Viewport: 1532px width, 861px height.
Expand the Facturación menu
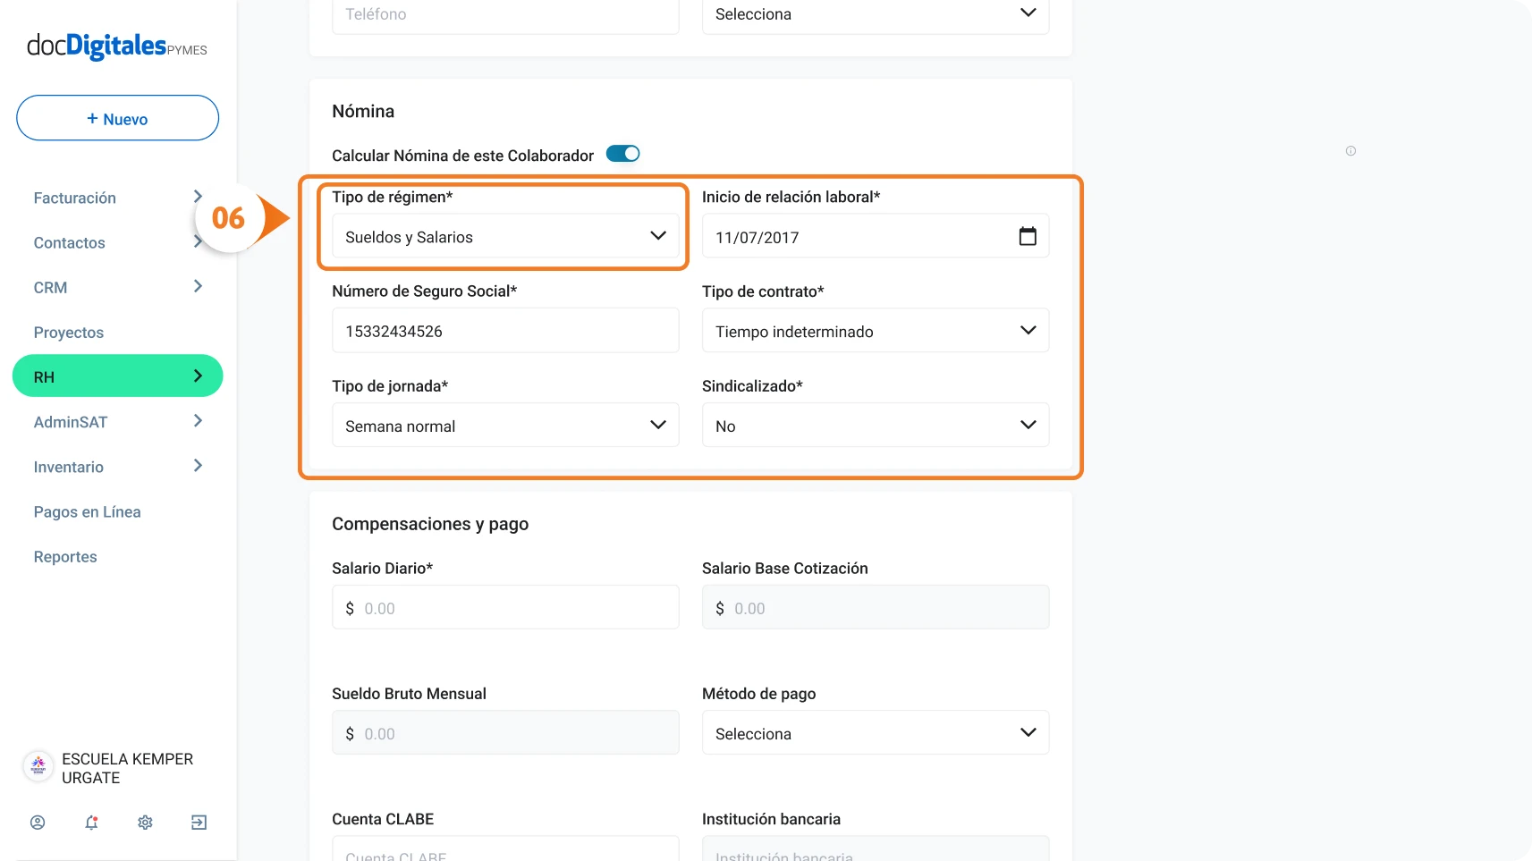[118, 198]
